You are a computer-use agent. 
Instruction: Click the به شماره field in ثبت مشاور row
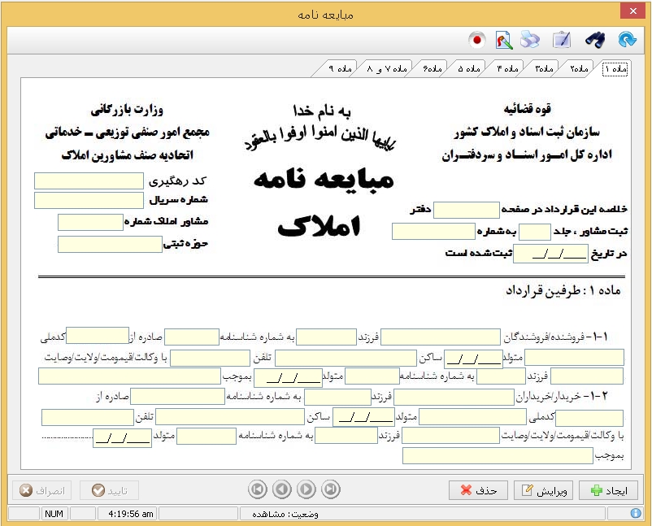click(x=433, y=232)
